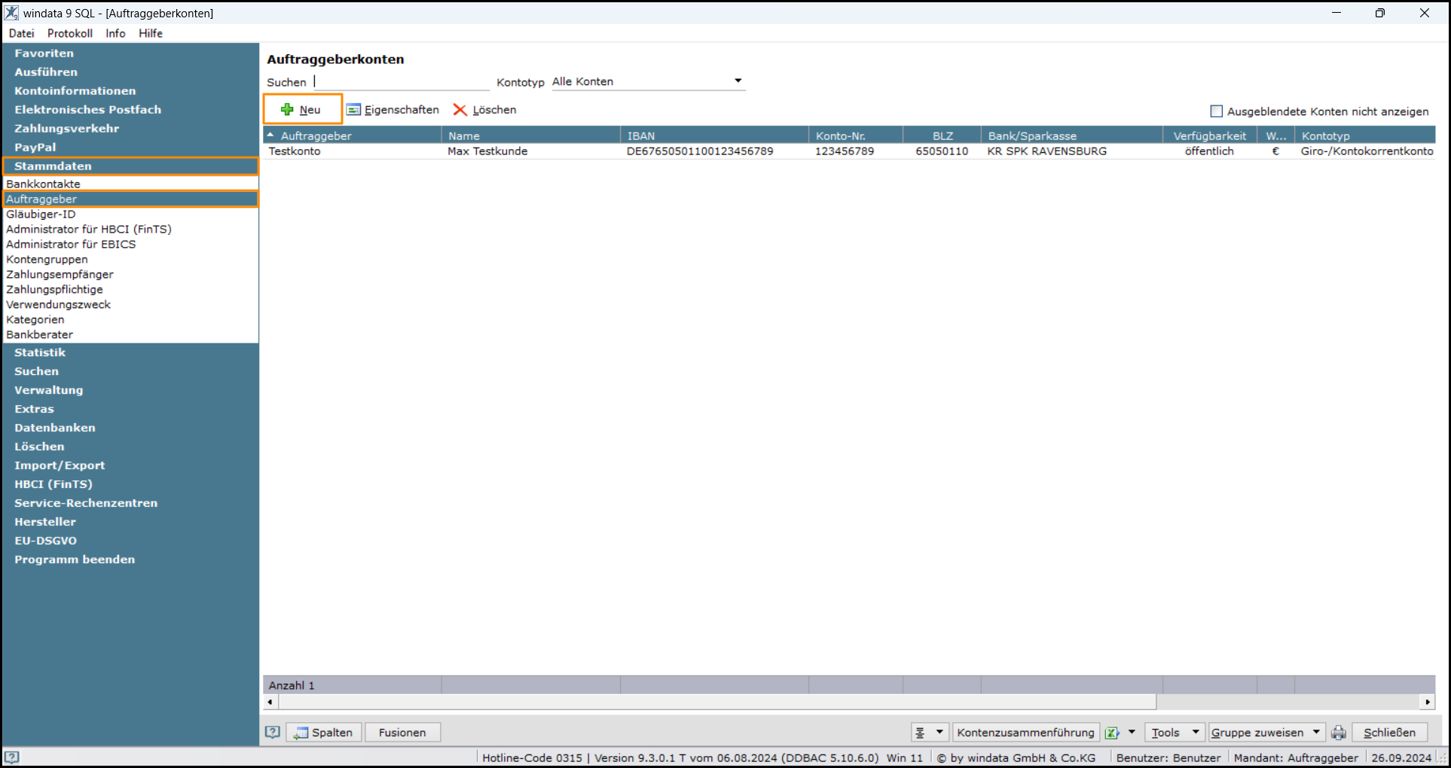The width and height of the screenshot is (1451, 768).
Task: Sort by the Auftraggeber column header
Action: (x=352, y=136)
